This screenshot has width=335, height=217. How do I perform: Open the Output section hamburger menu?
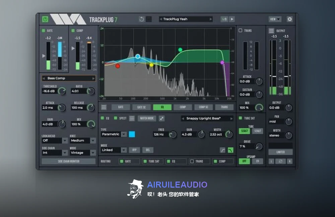[271, 31]
